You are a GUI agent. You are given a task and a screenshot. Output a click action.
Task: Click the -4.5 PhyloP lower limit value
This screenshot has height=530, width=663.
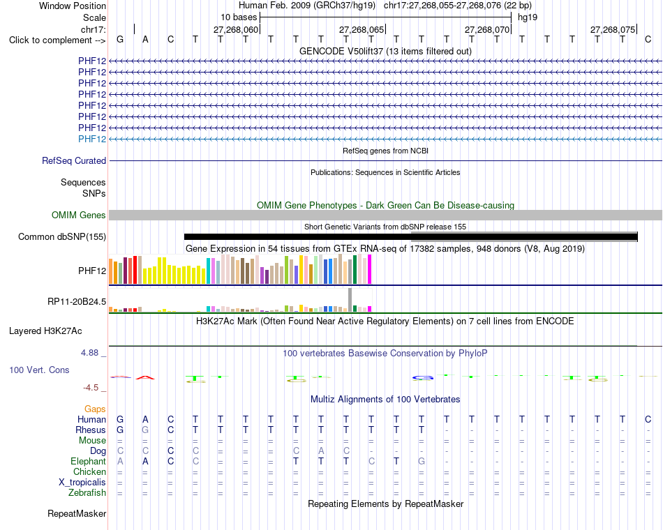pyautogui.click(x=91, y=388)
